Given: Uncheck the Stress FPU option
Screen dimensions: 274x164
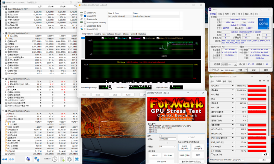Looking at the screenshot, I should click(85, 16).
